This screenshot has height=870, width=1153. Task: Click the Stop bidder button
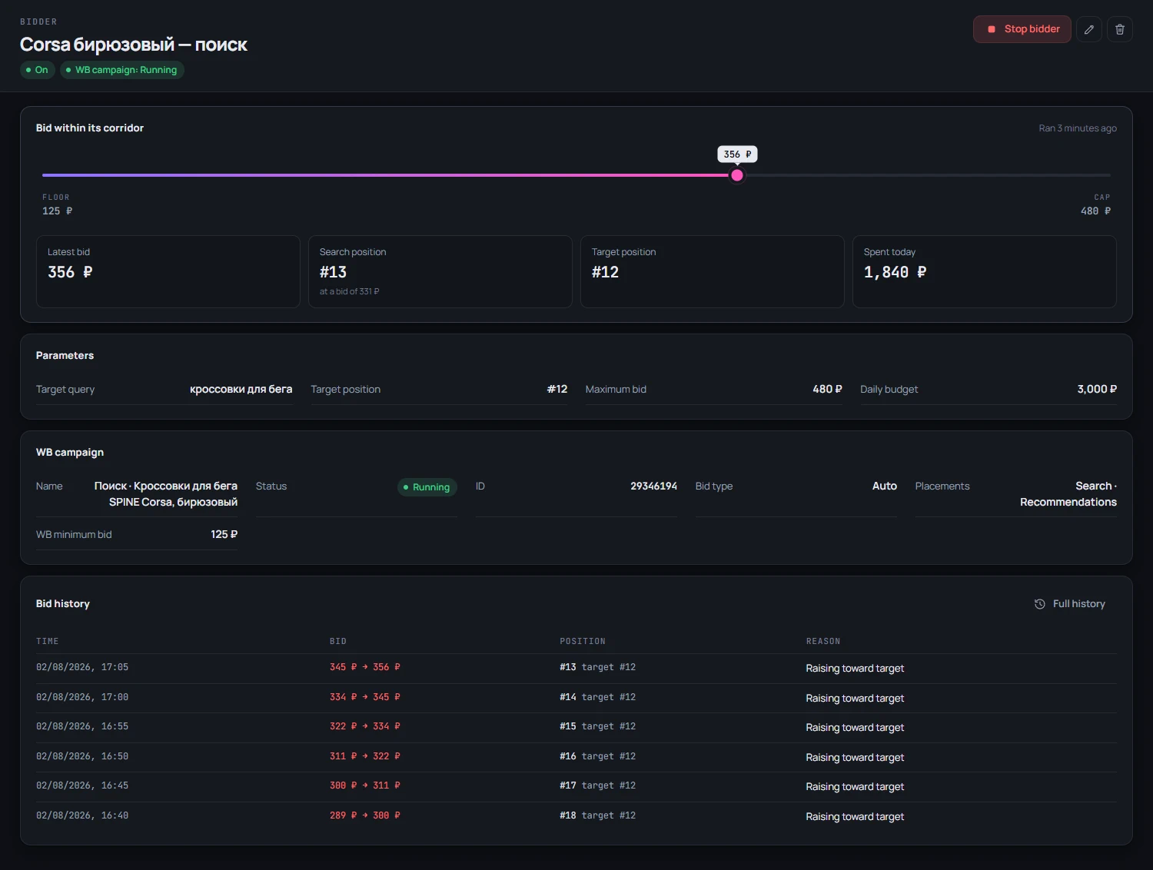1022,29
